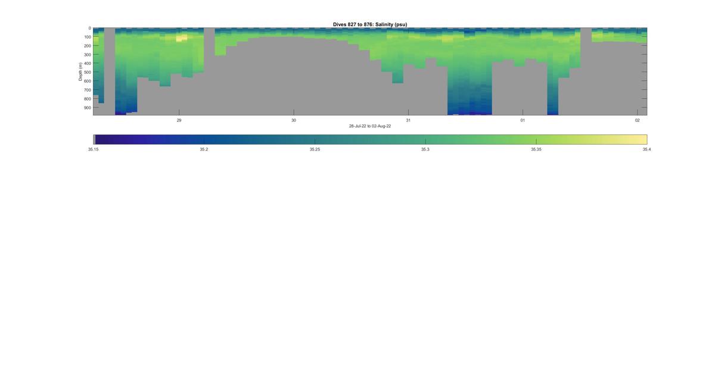
Task: Click the 'Depth (m)' y-axis label
Action: [80, 71]
